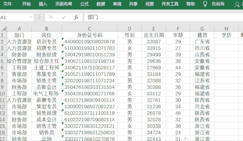Select column B header
The image size is (243, 141).
(x=46, y=28)
